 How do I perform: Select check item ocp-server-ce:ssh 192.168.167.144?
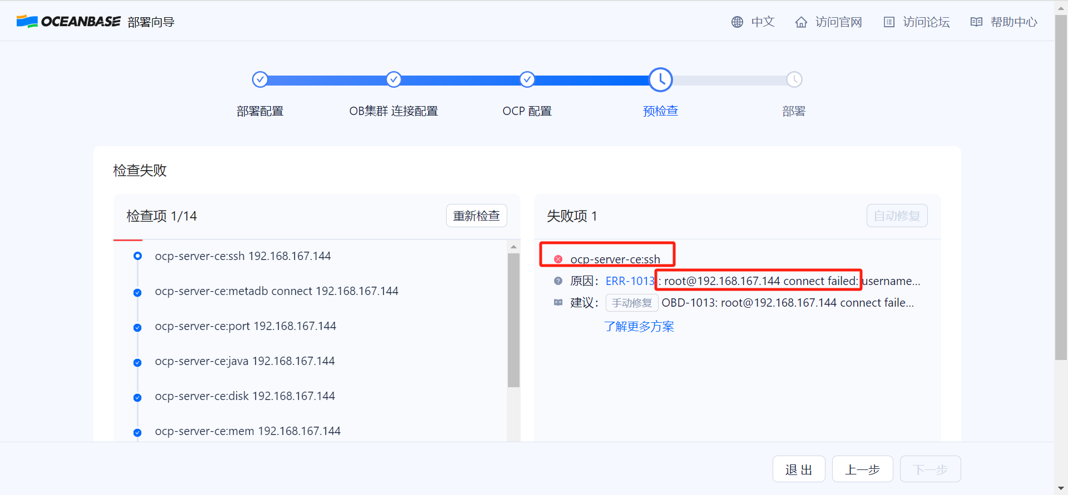point(243,256)
